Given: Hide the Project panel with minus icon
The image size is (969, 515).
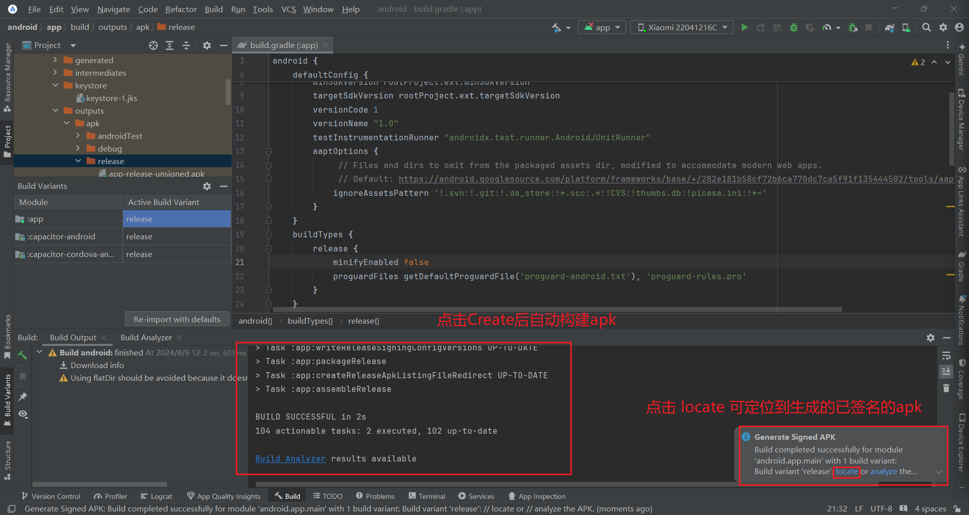Looking at the screenshot, I should [224, 45].
